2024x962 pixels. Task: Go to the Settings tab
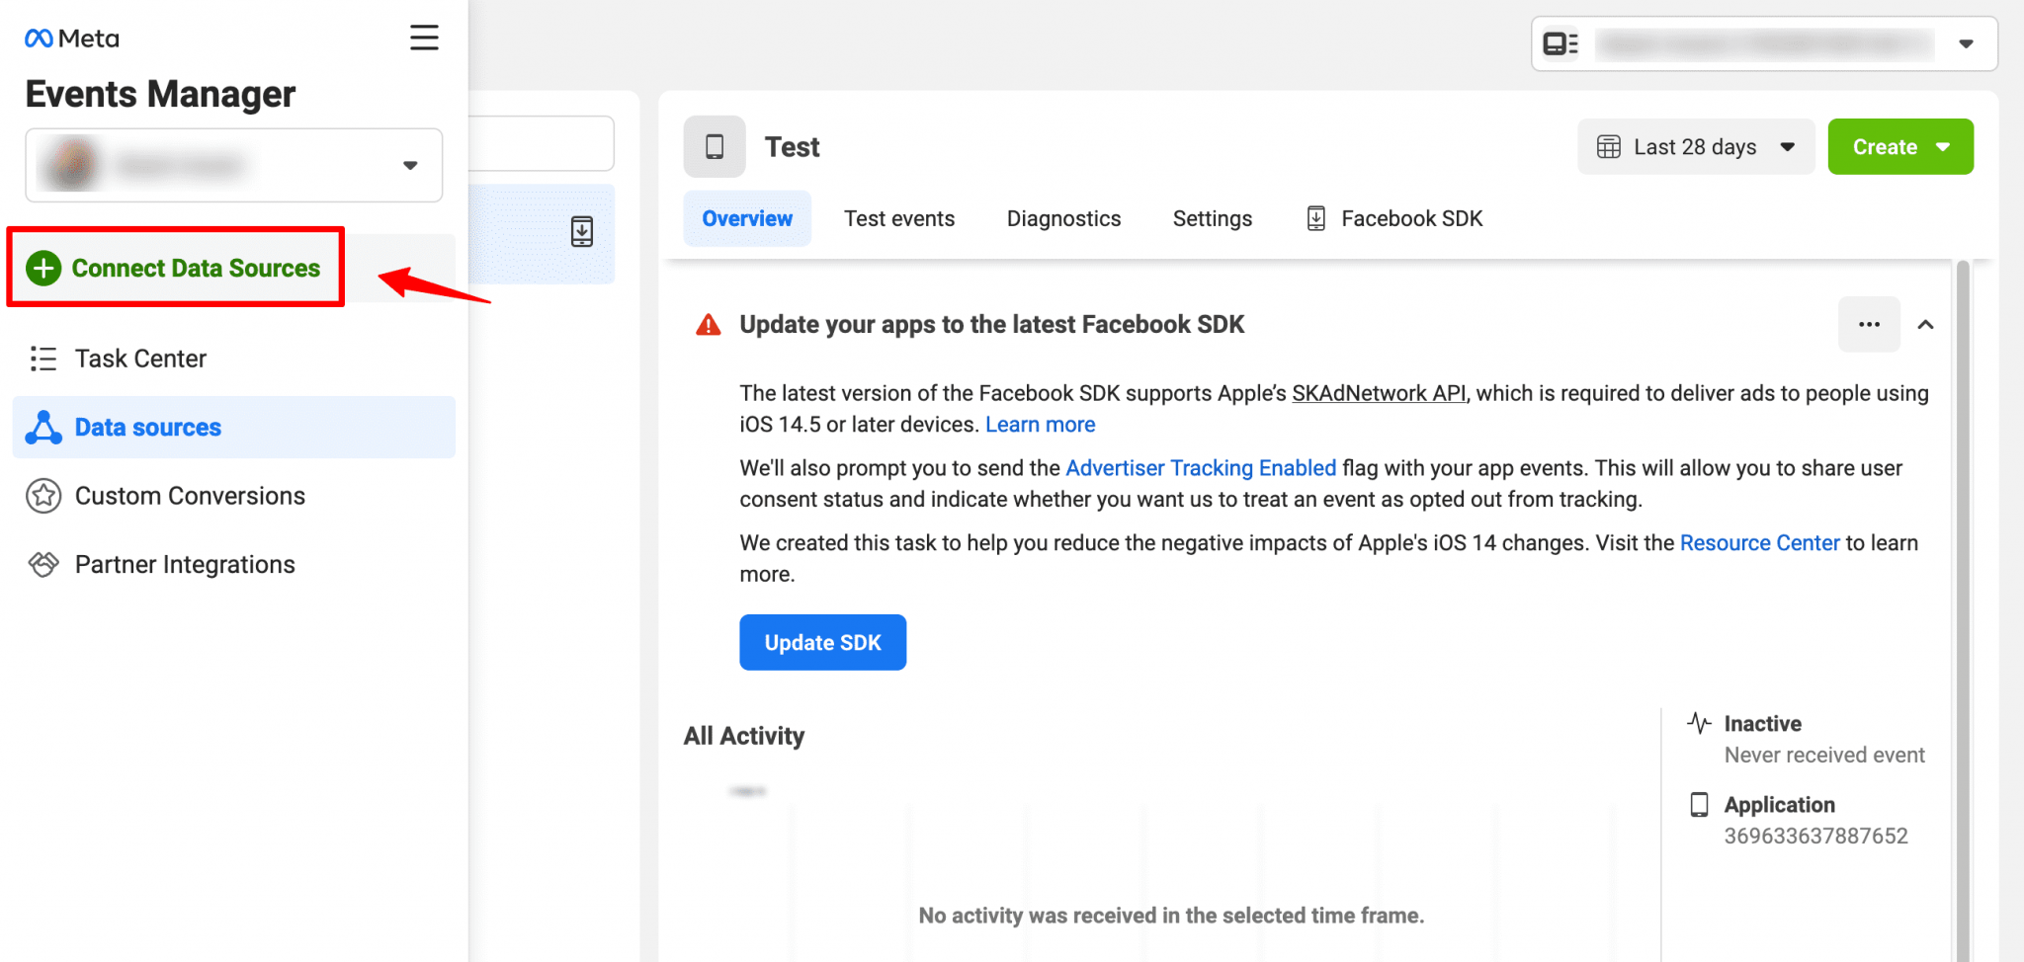pyautogui.click(x=1212, y=218)
